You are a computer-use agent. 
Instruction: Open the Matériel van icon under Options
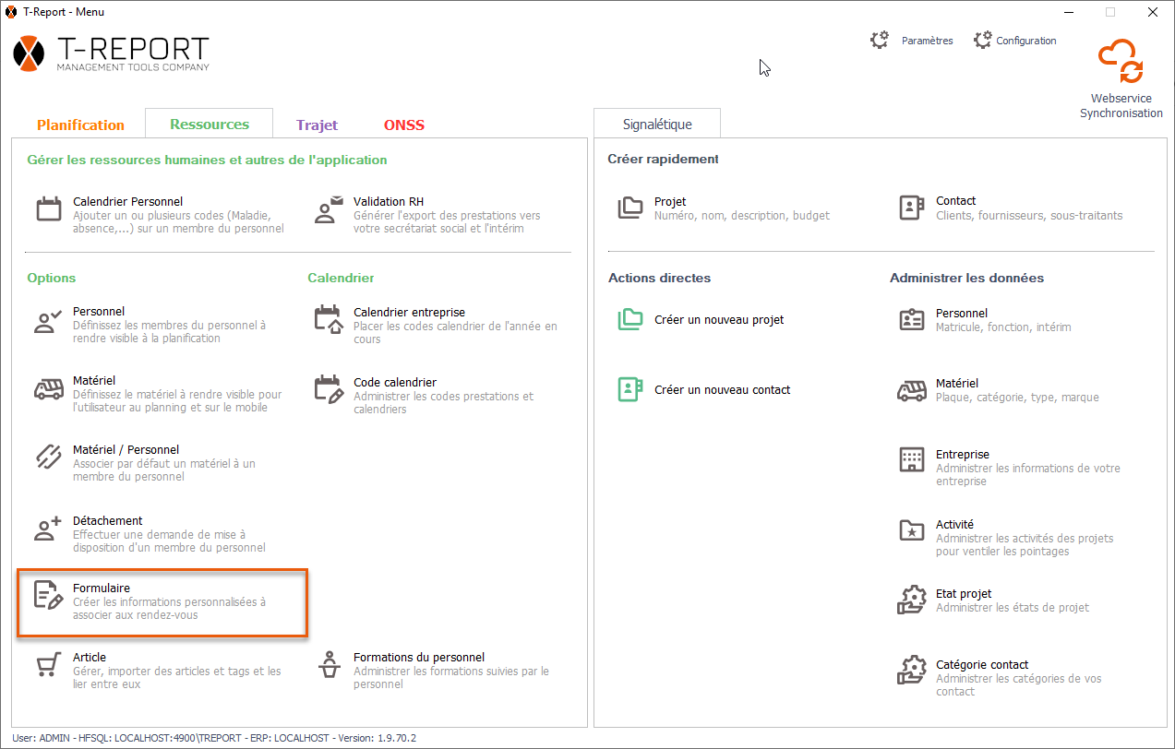point(49,388)
